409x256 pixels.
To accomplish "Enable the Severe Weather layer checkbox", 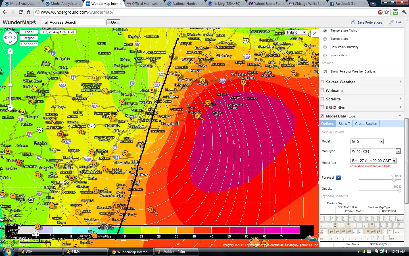I will (322, 82).
